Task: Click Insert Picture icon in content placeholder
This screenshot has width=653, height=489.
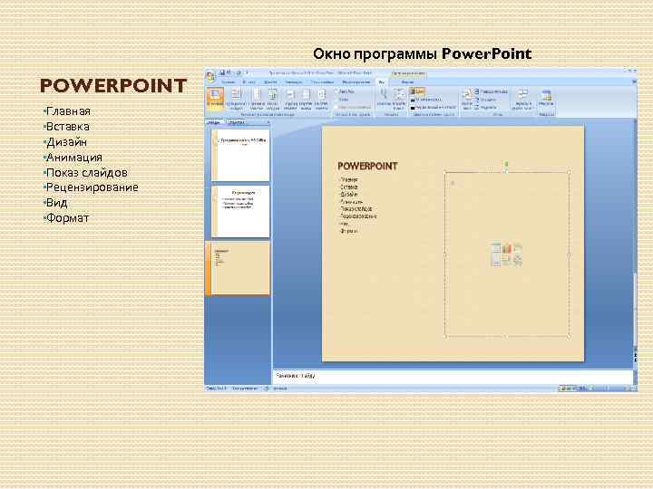Action: point(496,261)
